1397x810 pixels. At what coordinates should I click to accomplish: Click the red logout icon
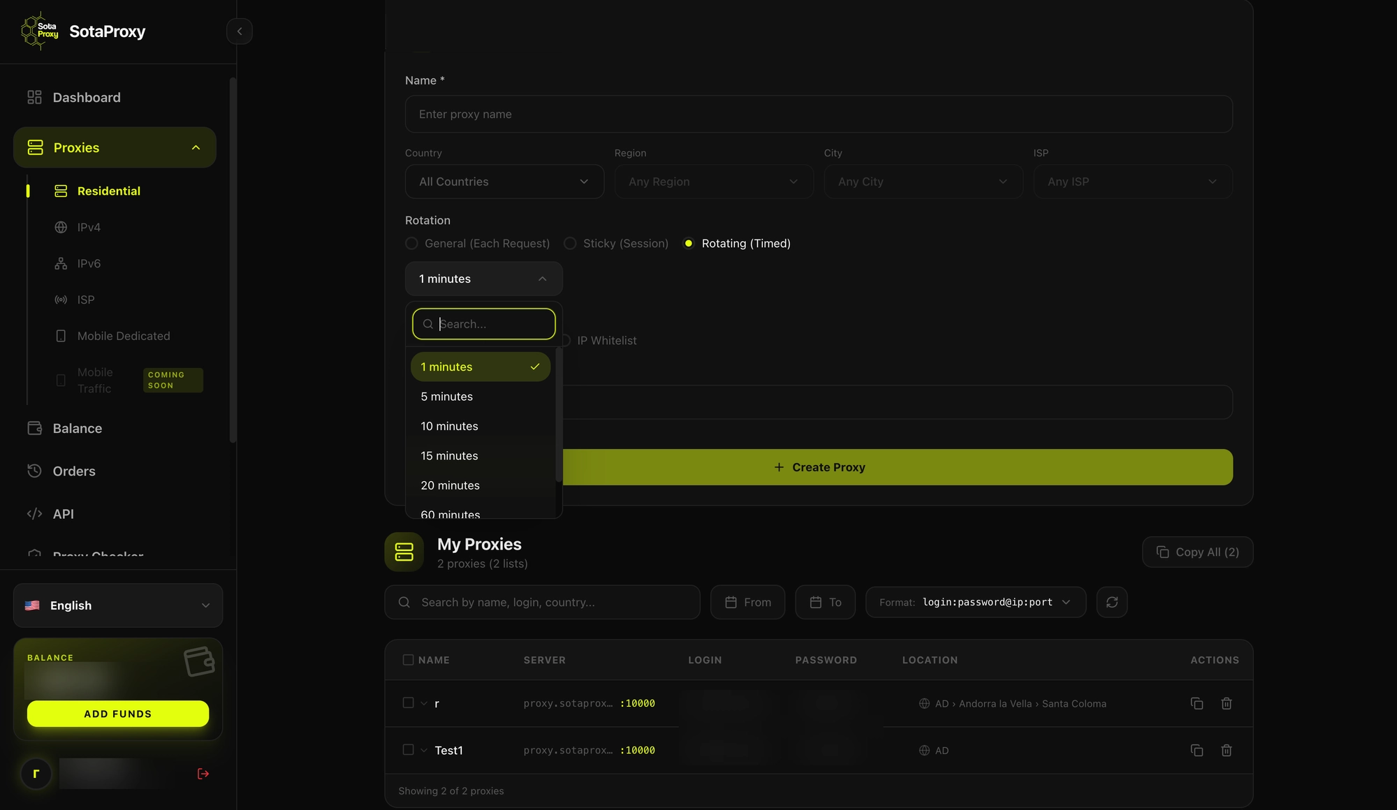tap(203, 774)
